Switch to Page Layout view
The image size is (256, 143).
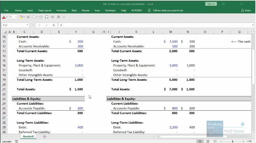tap(207, 141)
